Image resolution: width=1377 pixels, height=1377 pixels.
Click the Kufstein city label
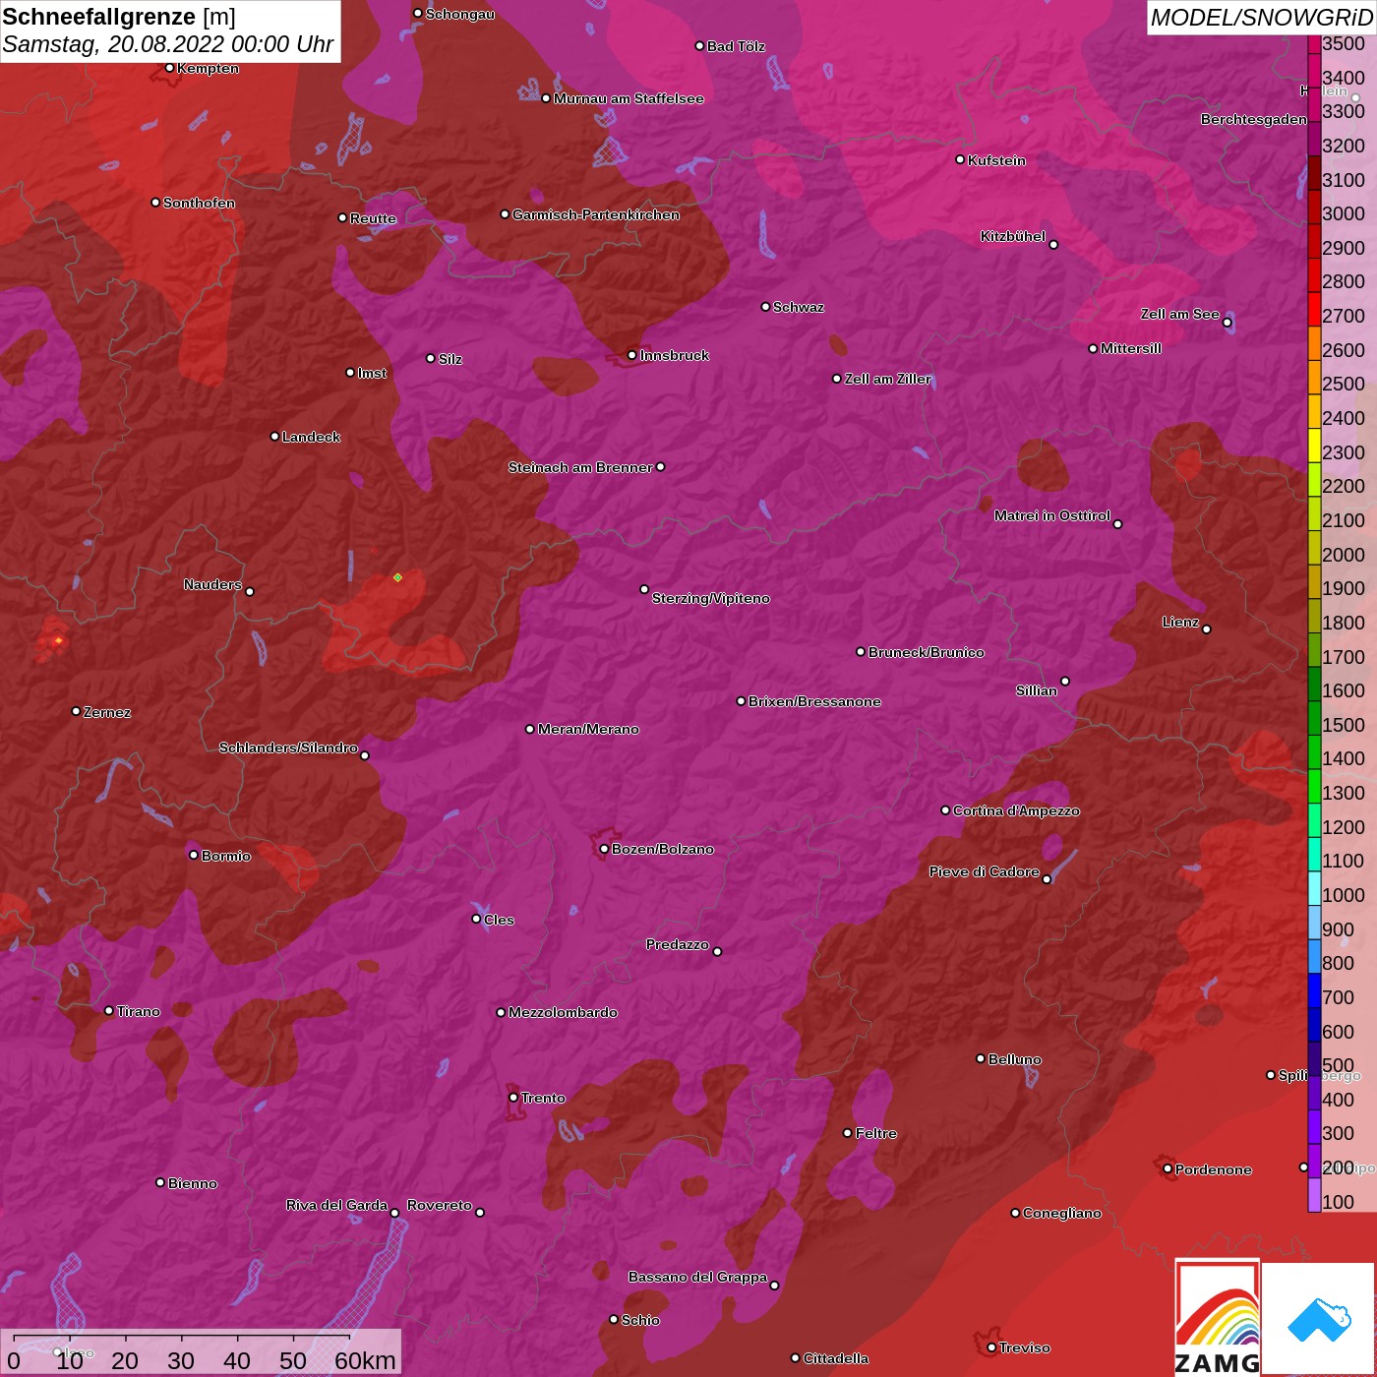[996, 160]
